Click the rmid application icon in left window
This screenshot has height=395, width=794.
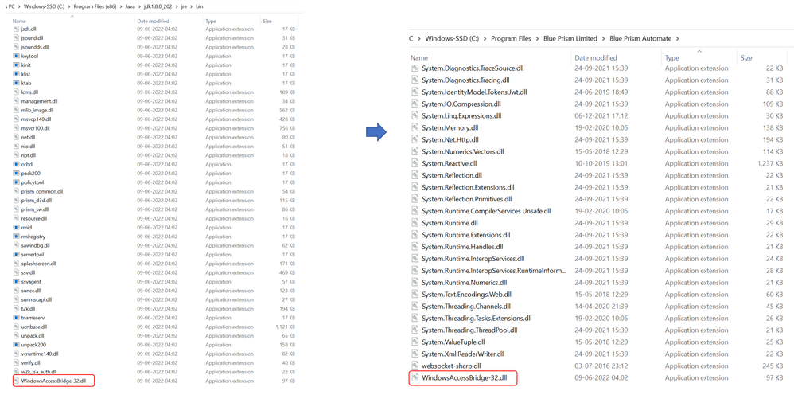coord(16,227)
